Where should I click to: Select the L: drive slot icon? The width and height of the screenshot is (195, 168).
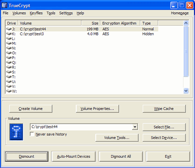click(x=9, y=38)
